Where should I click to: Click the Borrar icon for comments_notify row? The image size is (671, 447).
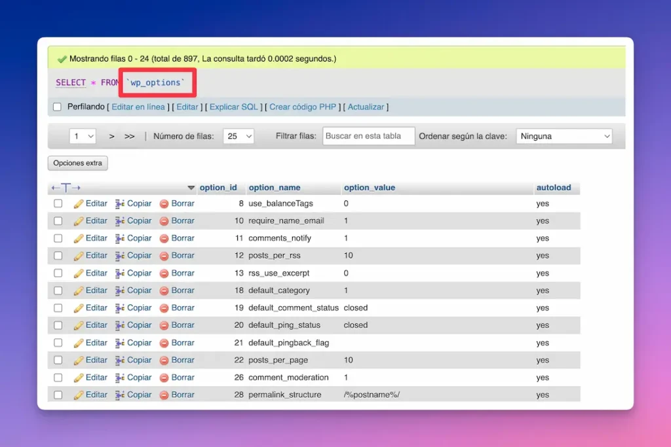tap(164, 238)
